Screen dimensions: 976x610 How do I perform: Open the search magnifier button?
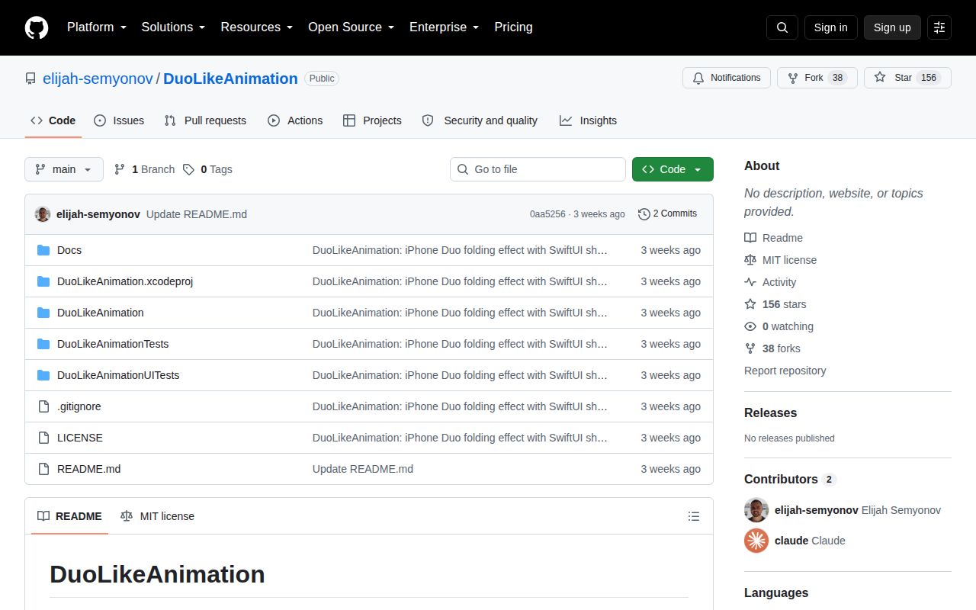tap(782, 27)
